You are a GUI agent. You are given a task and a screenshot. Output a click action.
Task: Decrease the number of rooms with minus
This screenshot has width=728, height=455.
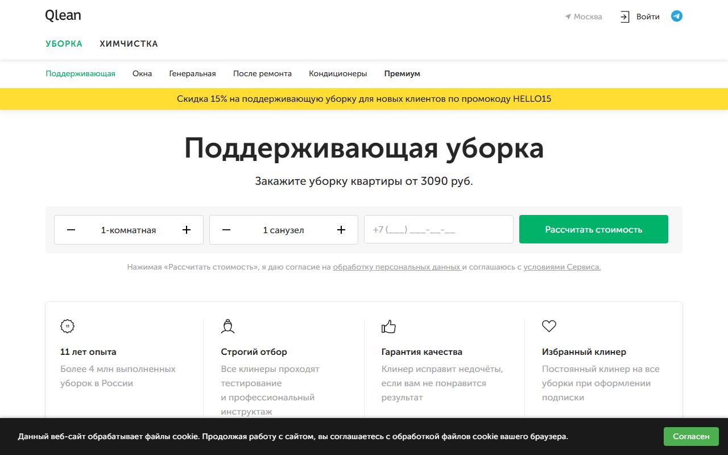coord(71,230)
